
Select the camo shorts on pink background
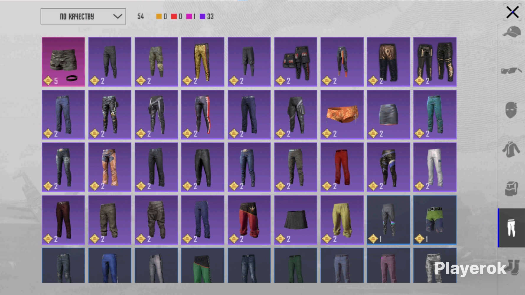[63, 62]
